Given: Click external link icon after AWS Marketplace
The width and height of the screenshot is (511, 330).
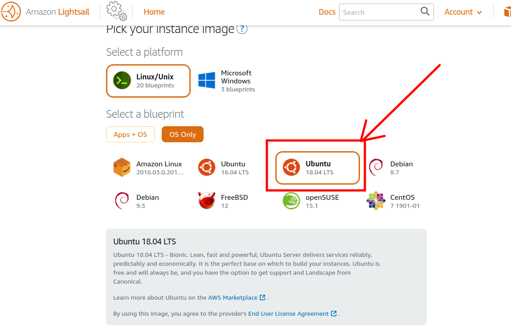Looking at the screenshot, I should [262, 297].
